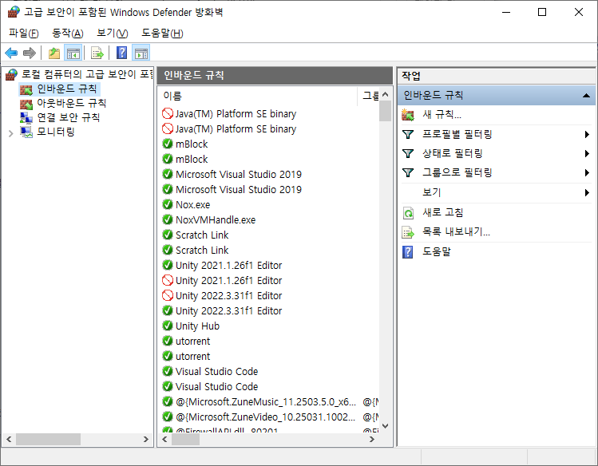Open the 보기 submenu arrow in actions
Image resolution: width=598 pixels, height=466 pixels.
click(587, 193)
